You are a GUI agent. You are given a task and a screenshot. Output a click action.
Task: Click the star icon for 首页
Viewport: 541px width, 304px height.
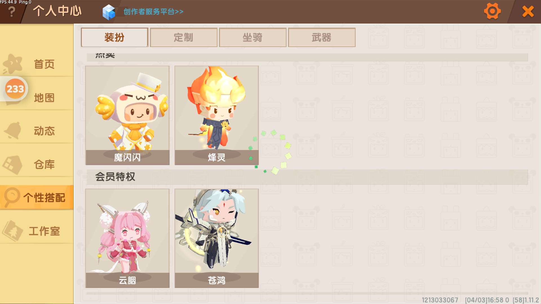[x=12, y=64]
